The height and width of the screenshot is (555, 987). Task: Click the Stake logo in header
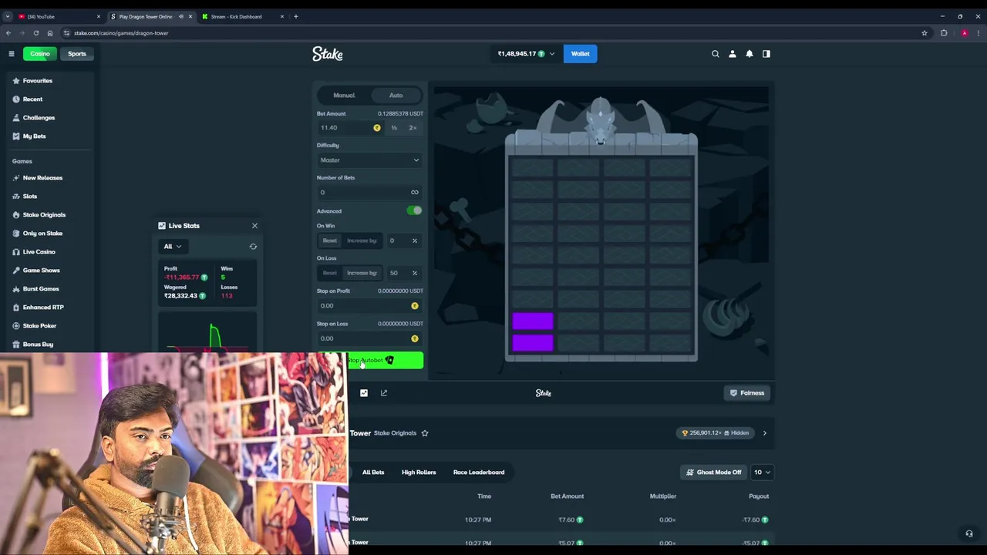pos(328,54)
